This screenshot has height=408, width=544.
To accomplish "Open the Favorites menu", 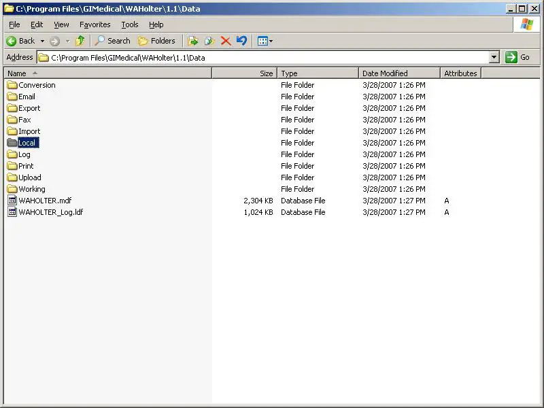I will (95, 24).
